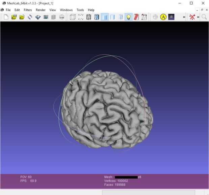209x195 pixels.
Task: Click the red X delete icon
Action: 192,17
